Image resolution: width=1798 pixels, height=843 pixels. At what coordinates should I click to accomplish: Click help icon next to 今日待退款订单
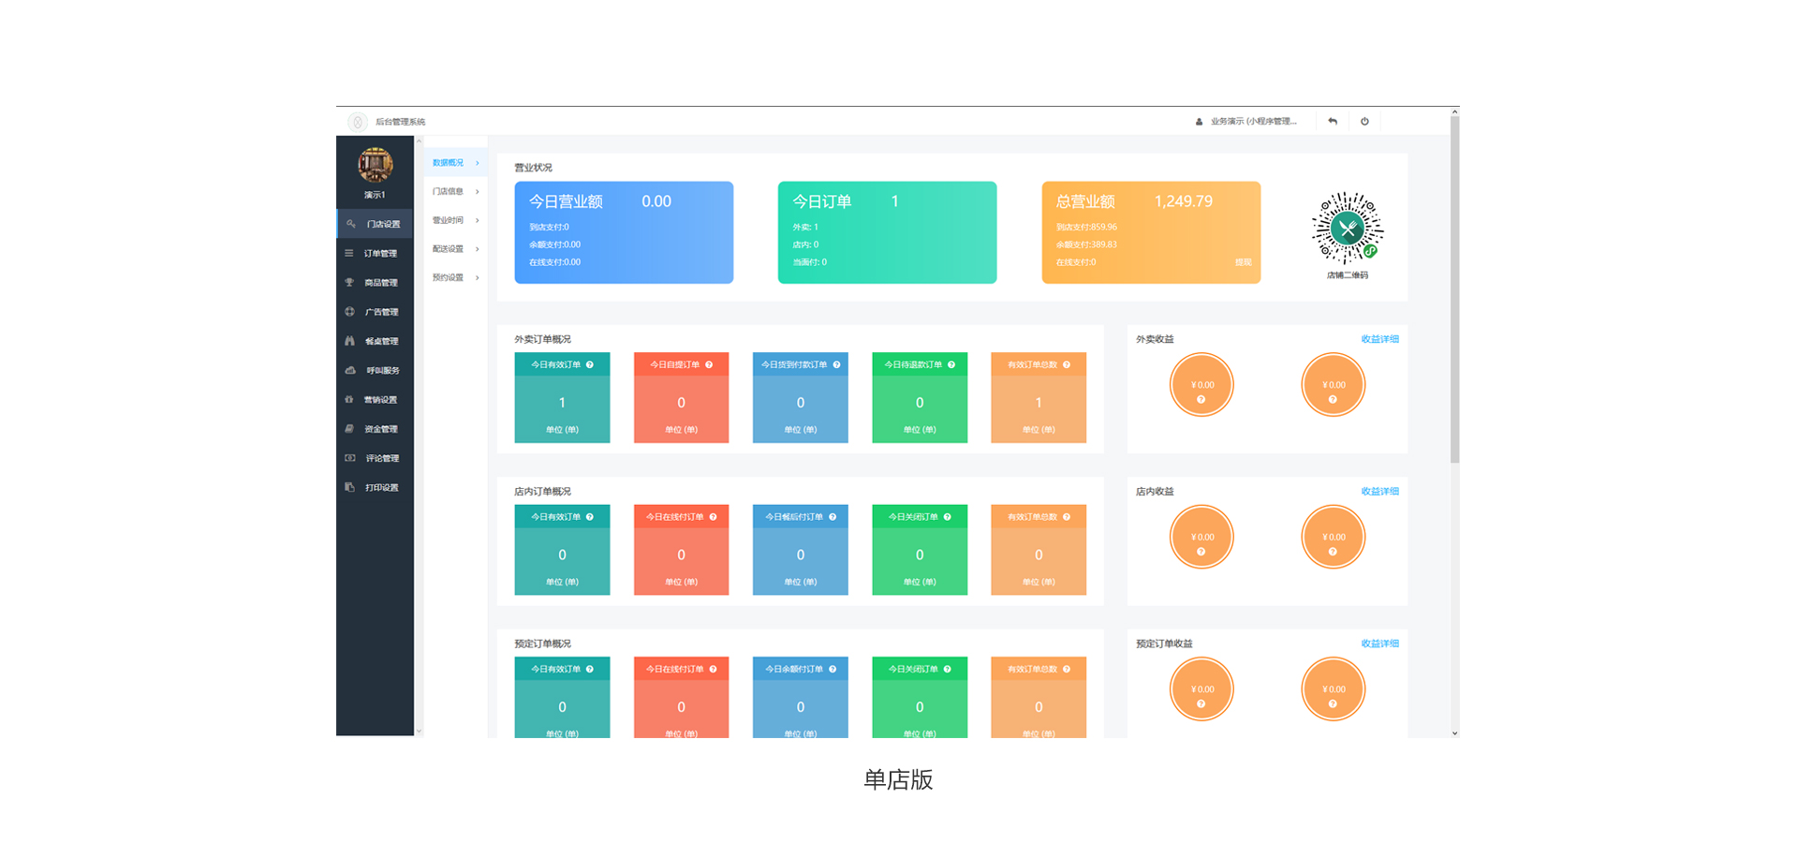pos(951,364)
